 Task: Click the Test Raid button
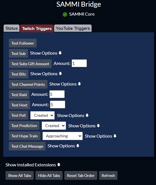pos(19,95)
